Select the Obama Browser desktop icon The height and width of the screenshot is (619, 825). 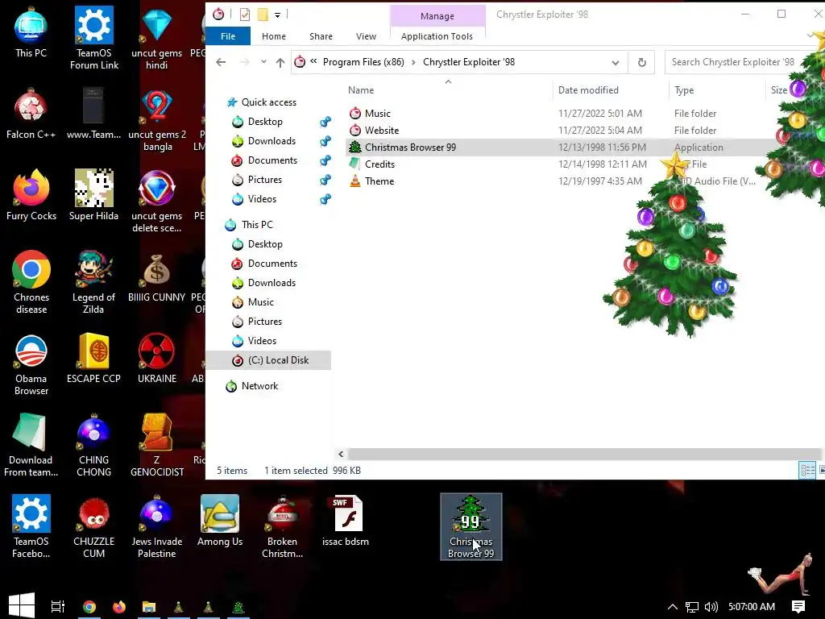(x=31, y=364)
